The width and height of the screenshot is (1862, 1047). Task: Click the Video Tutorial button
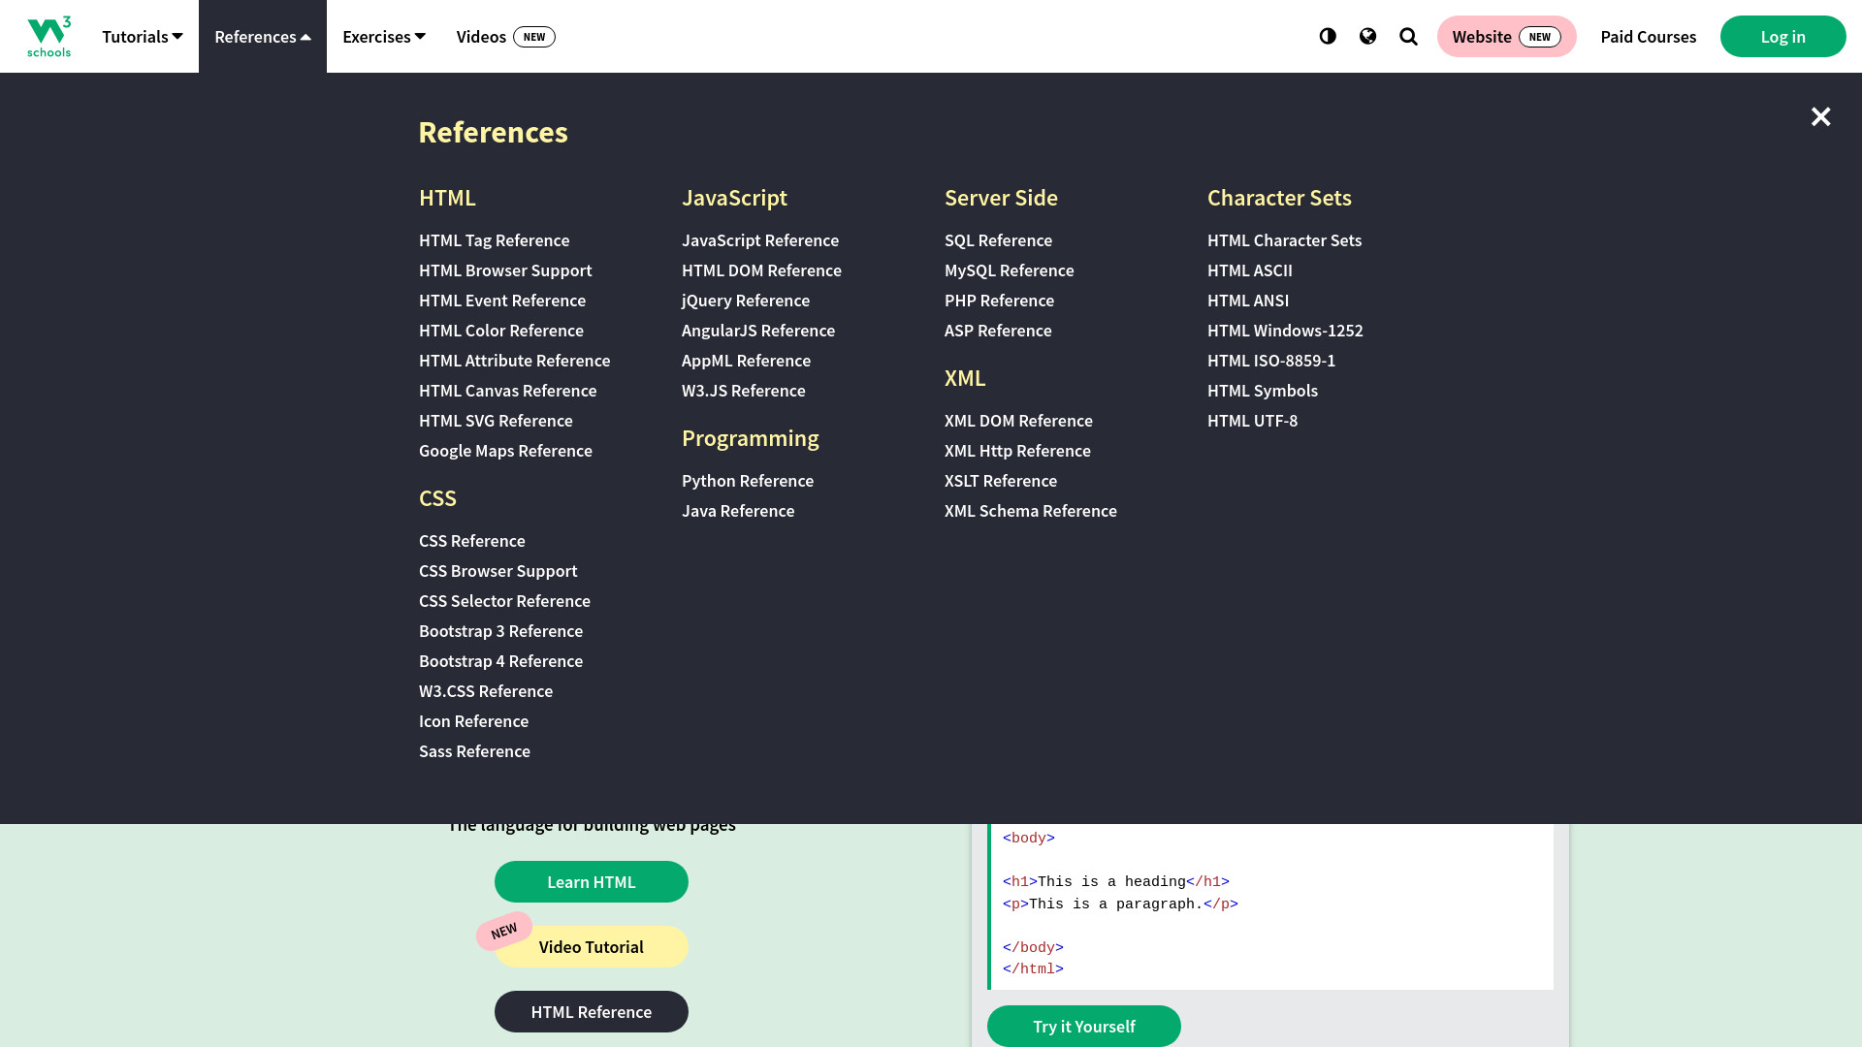tap(592, 947)
